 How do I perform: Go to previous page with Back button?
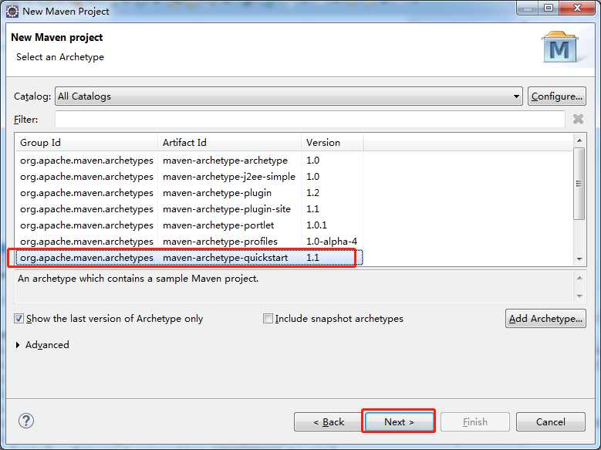328,422
